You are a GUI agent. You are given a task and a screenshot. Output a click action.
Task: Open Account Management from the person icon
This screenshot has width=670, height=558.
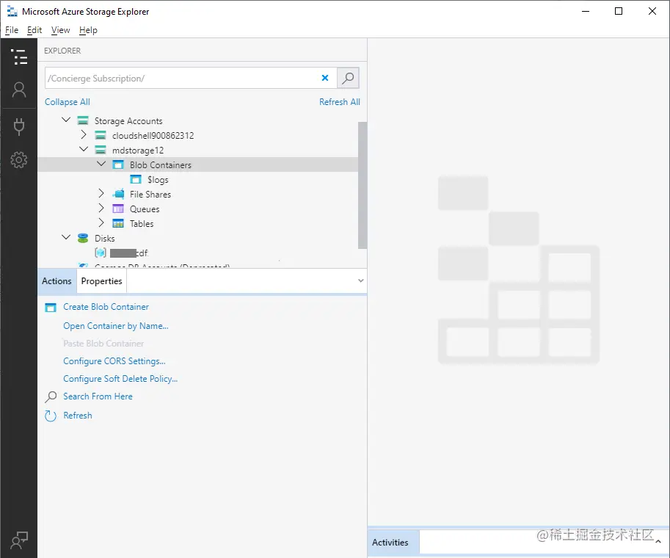pos(19,90)
